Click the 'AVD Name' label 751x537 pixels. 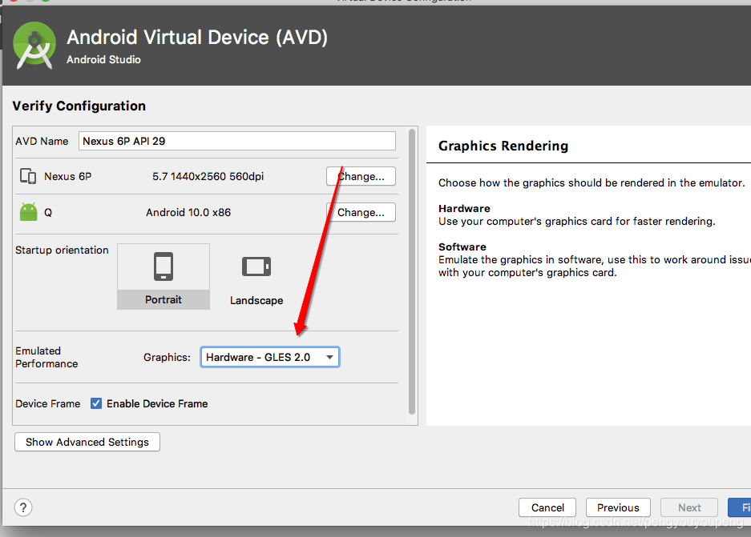(x=42, y=141)
